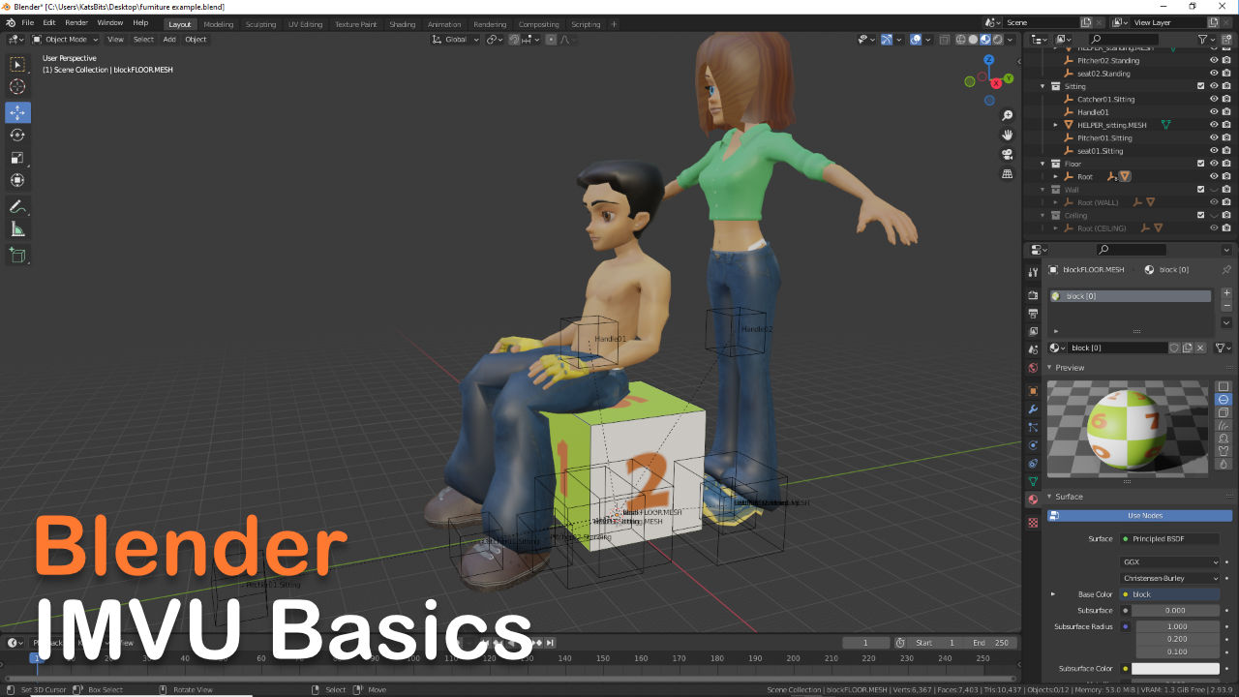The width and height of the screenshot is (1239, 697).
Task: Collapse the Floor collection
Action: point(1043,164)
